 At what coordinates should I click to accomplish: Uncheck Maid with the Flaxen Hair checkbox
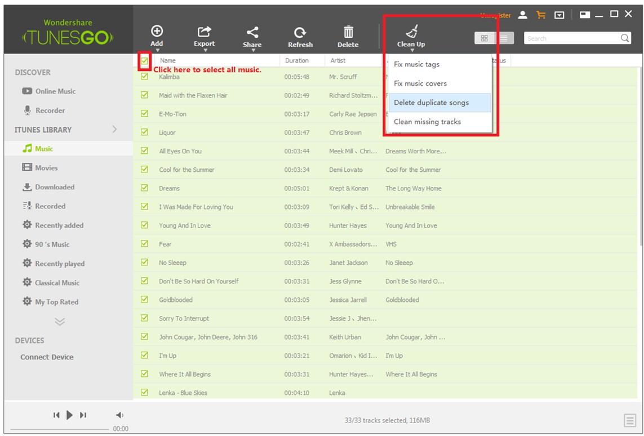(x=145, y=95)
